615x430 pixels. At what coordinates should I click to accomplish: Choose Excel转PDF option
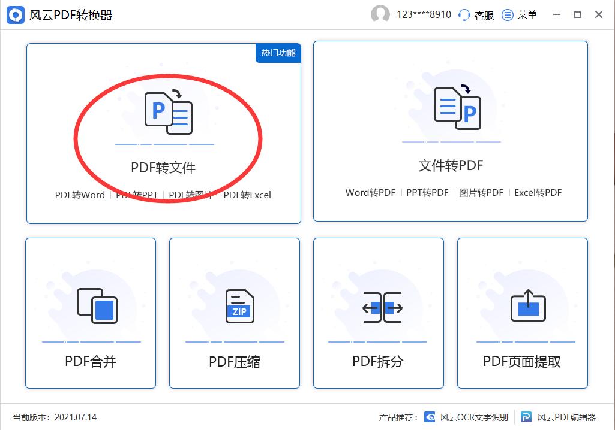click(x=538, y=193)
